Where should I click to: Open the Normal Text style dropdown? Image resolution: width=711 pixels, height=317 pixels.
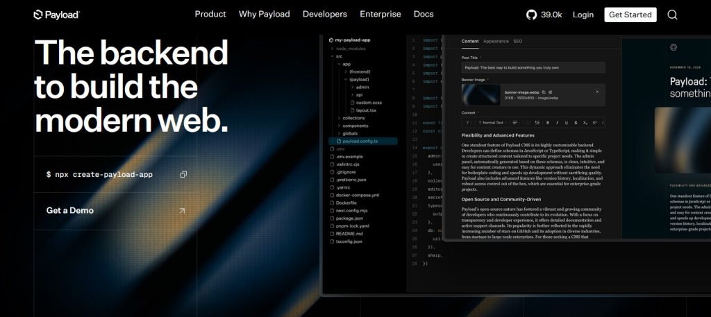click(492, 123)
